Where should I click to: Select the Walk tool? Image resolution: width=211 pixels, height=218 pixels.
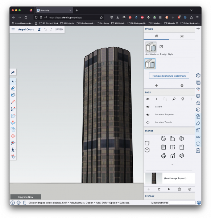[13, 150]
